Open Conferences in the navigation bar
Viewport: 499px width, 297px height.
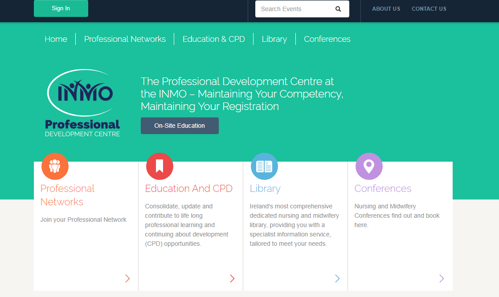[327, 39]
